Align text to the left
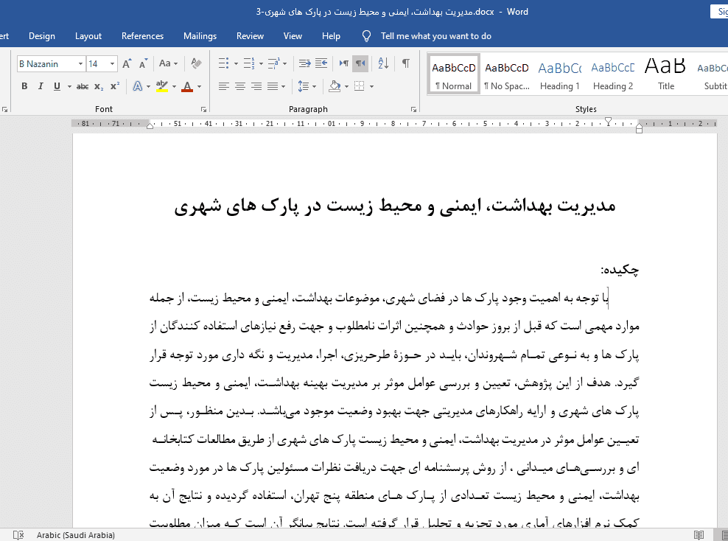 click(224, 86)
